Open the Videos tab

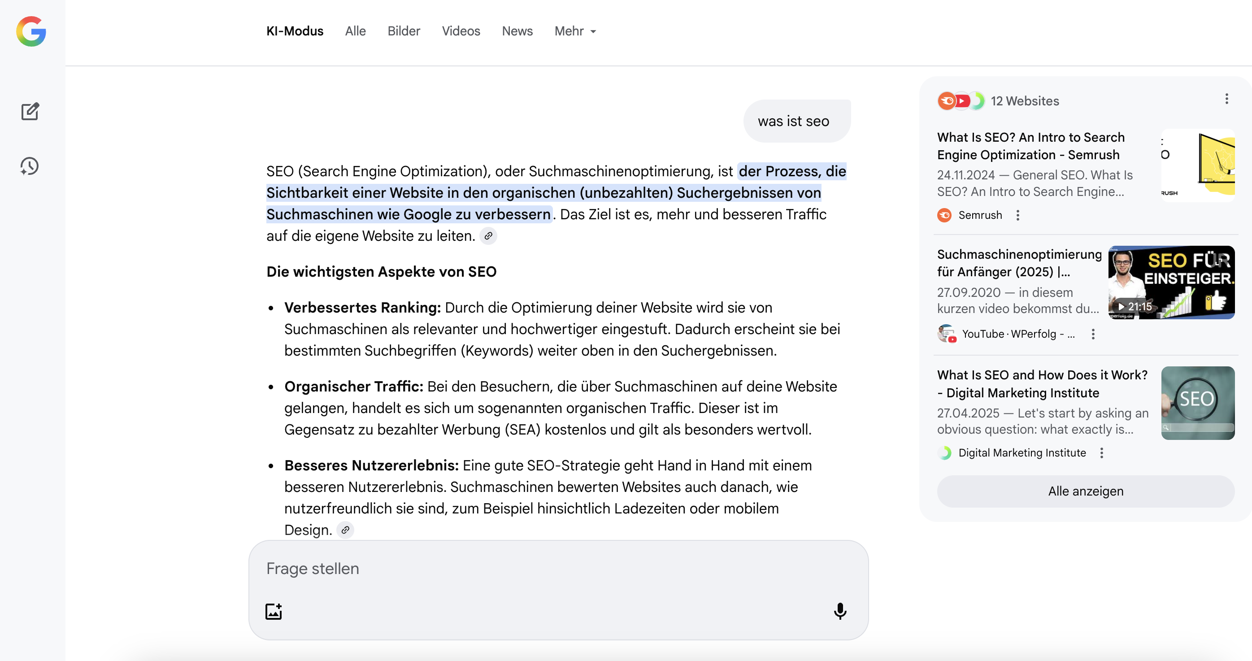point(461,31)
